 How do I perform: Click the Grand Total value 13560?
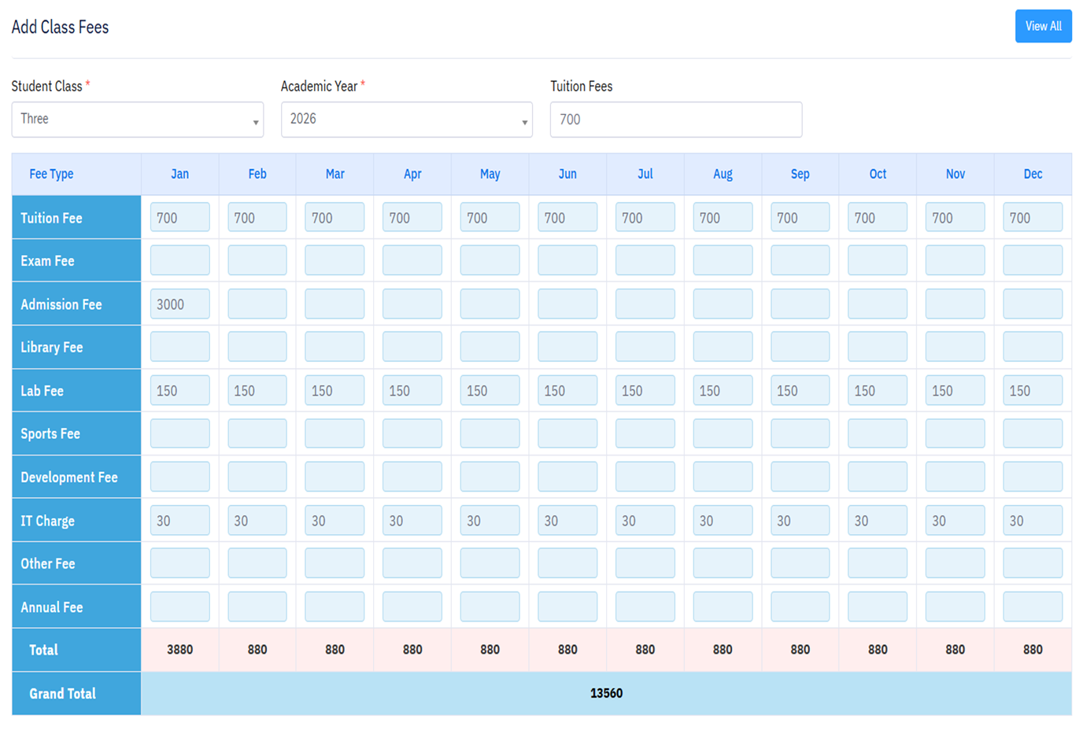click(606, 693)
